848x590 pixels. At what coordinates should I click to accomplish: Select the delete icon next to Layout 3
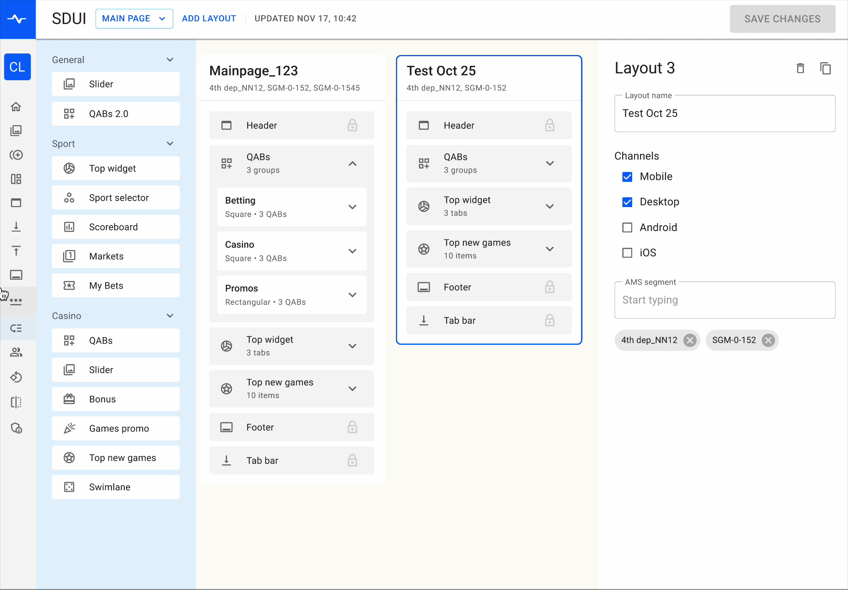tap(800, 68)
